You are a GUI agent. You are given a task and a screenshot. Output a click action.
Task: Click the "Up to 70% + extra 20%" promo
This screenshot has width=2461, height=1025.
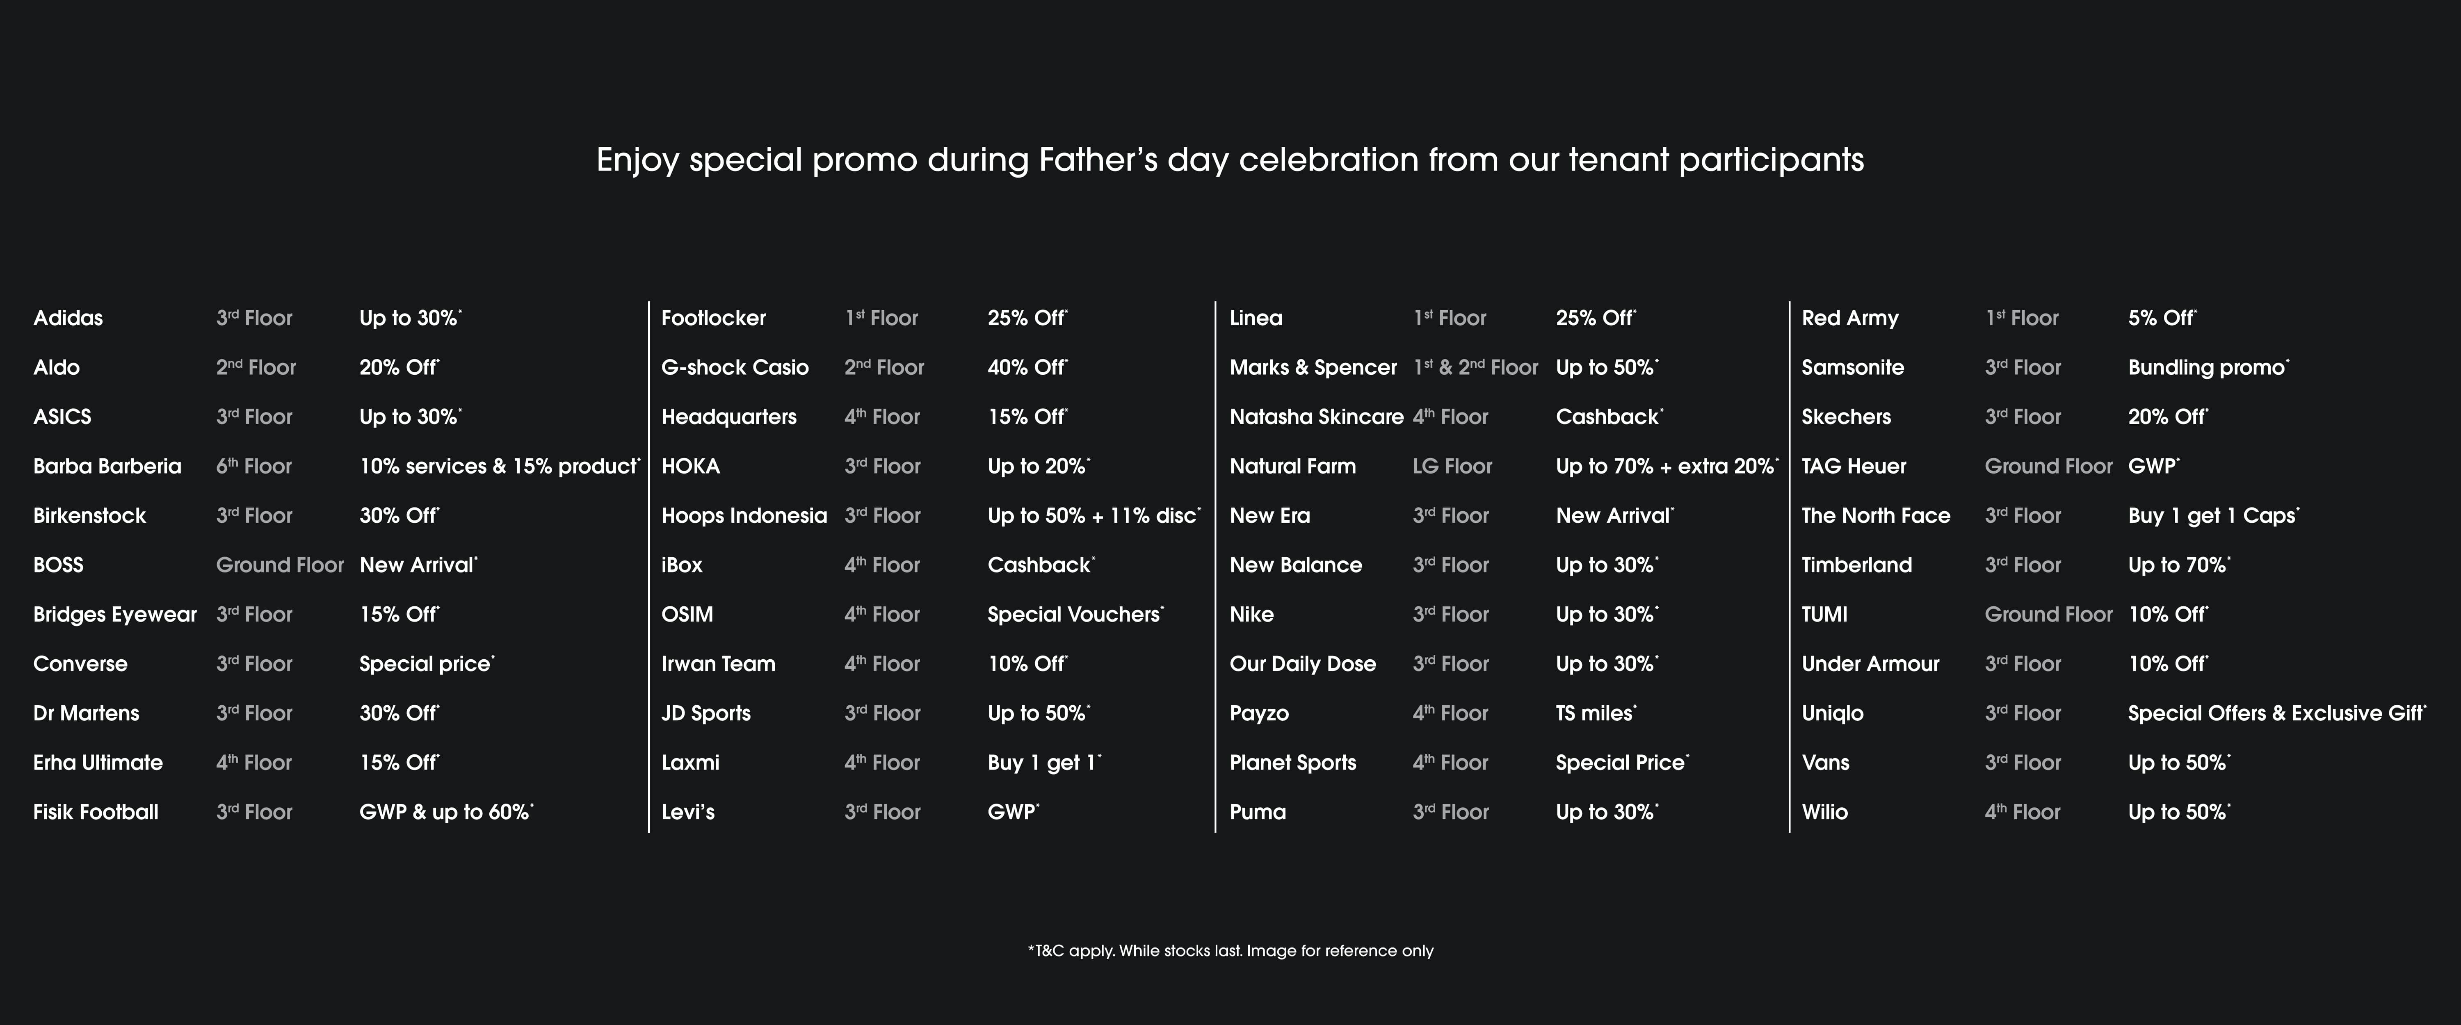[1665, 466]
